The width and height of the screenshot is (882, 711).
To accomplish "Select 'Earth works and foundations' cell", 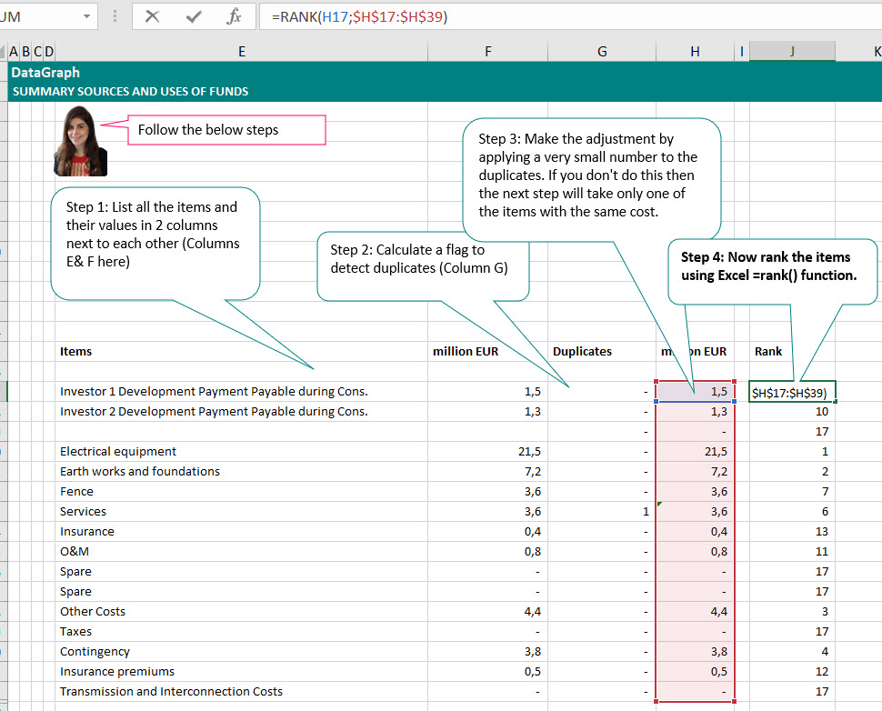I will click(241, 471).
